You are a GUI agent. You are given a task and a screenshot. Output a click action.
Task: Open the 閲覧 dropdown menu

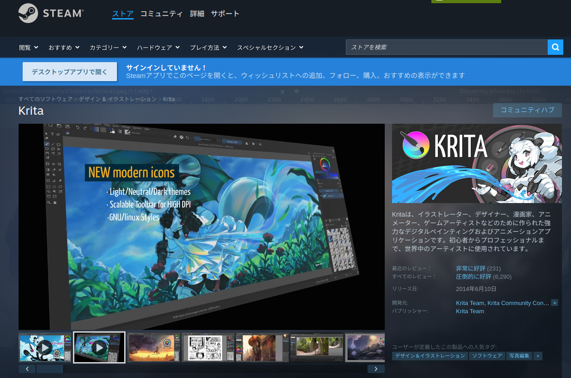pyautogui.click(x=29, y=48)
